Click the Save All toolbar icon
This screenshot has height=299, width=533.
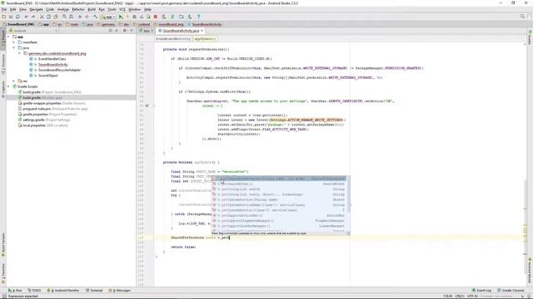(11, 17)
